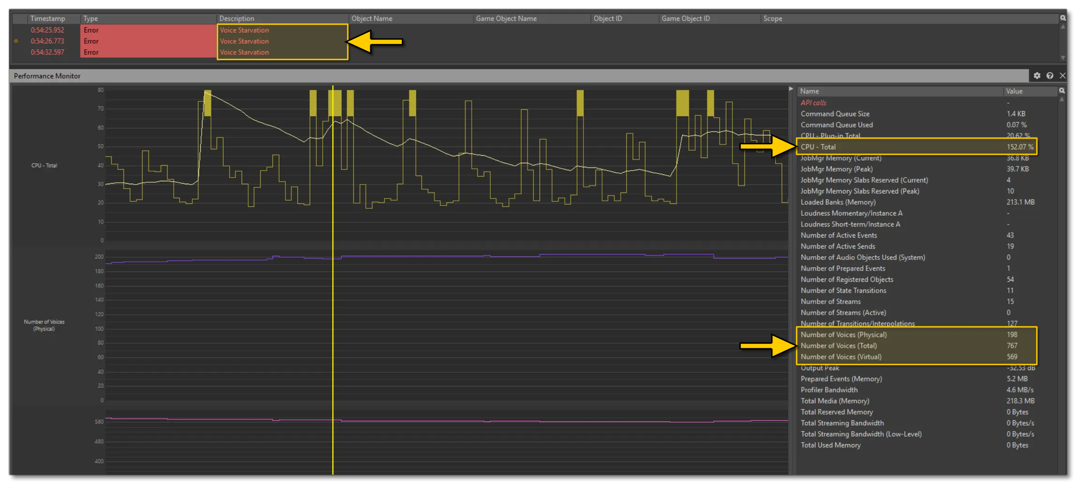Click the Type column header
Viewport: 1076px width, 484px height.
tap(90, 18)
